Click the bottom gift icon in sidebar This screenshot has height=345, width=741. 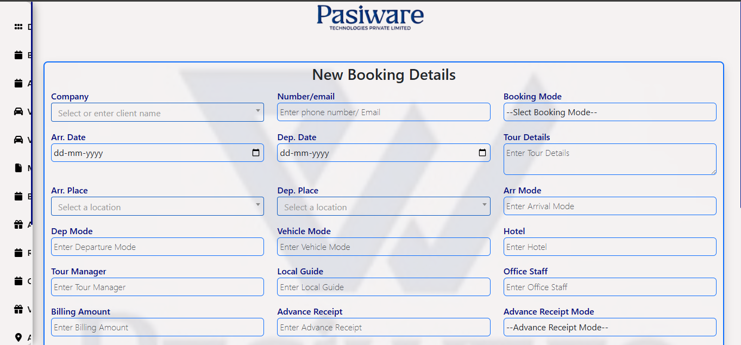(x=18, y=309)
